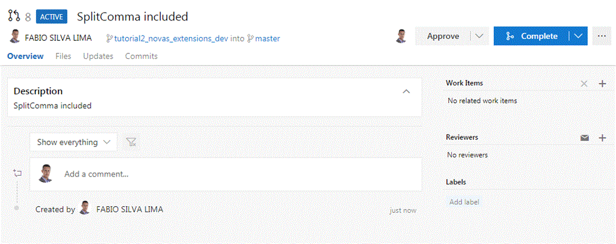616x244 pixels.
Task: Open the Approve options dropdown arrow
Action: (x=479, y=36)
